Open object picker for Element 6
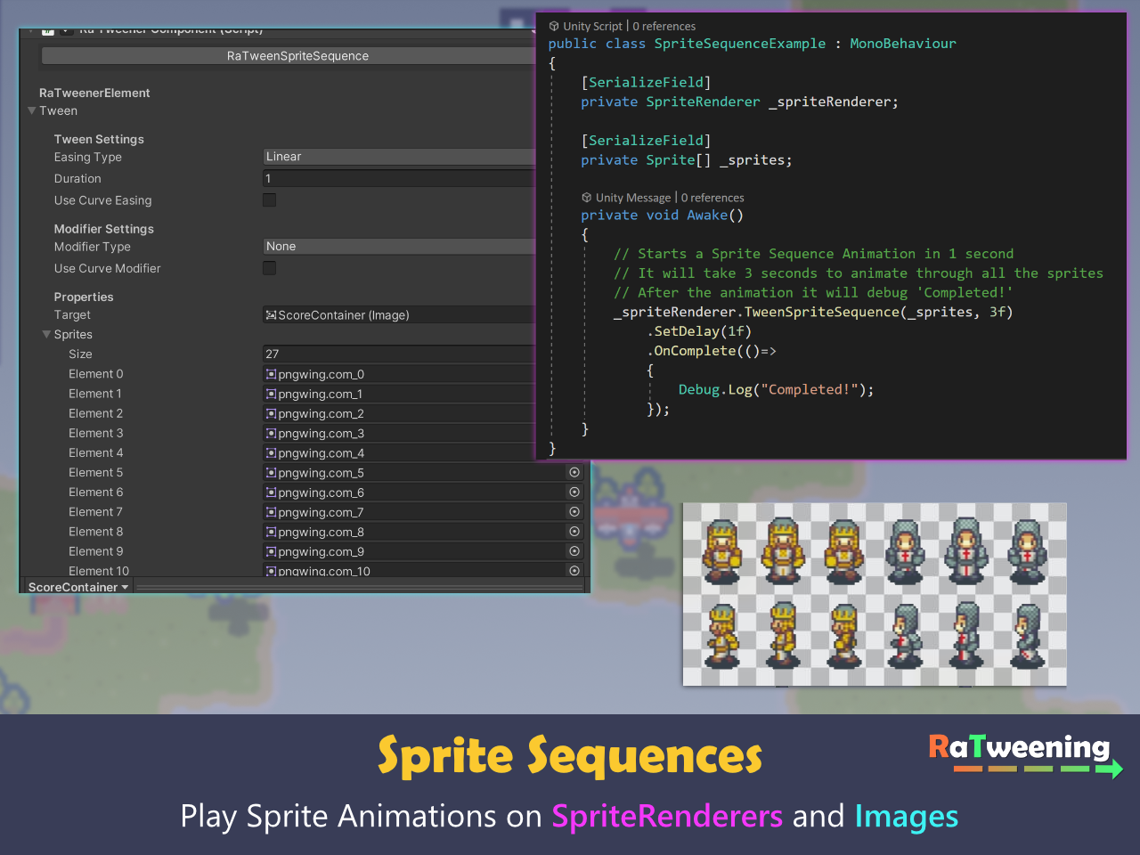Image resolution: width=1140 pixels, height=855 pixels. [x=574, y=493]
